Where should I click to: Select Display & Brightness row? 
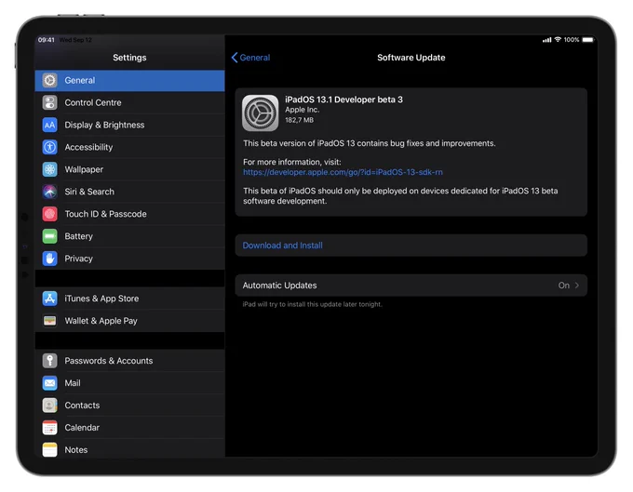point(130,125)
